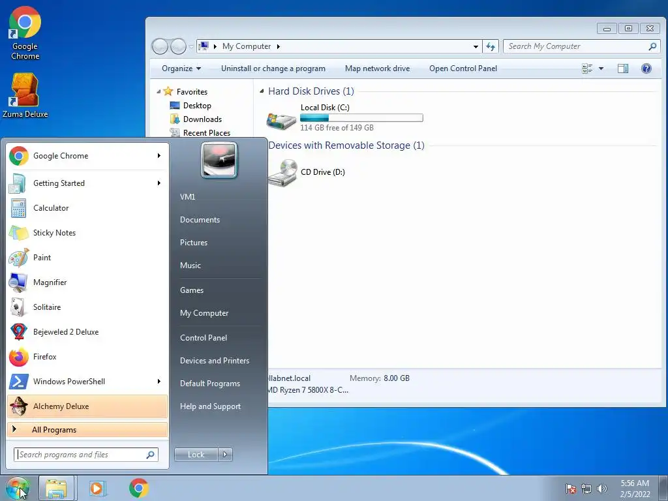
Task: Collapse the Hard Disk Drives group
Action: coord(262,91)
